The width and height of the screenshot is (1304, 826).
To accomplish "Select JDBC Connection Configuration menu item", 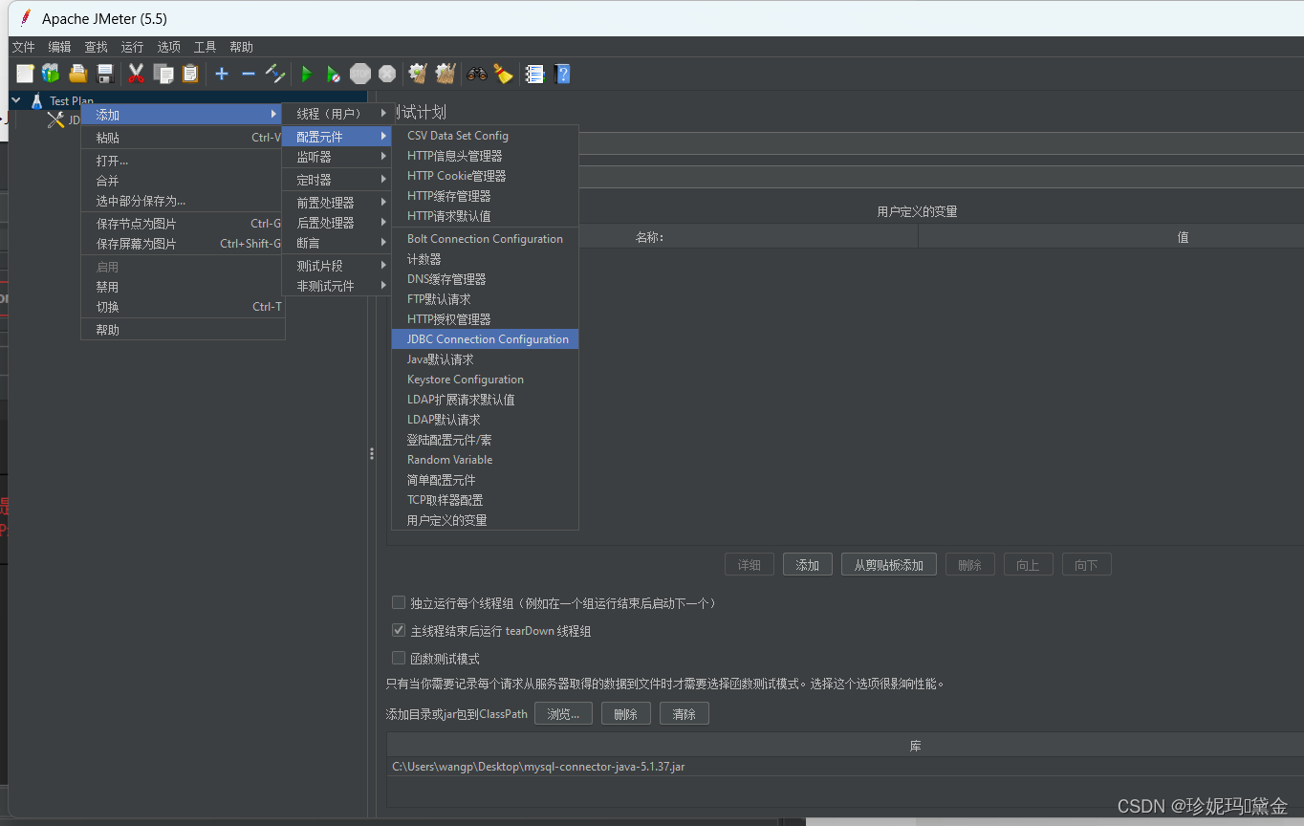I will [486, 339].
